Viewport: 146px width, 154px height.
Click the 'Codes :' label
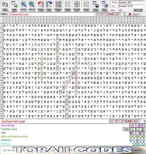coord(4,14)
